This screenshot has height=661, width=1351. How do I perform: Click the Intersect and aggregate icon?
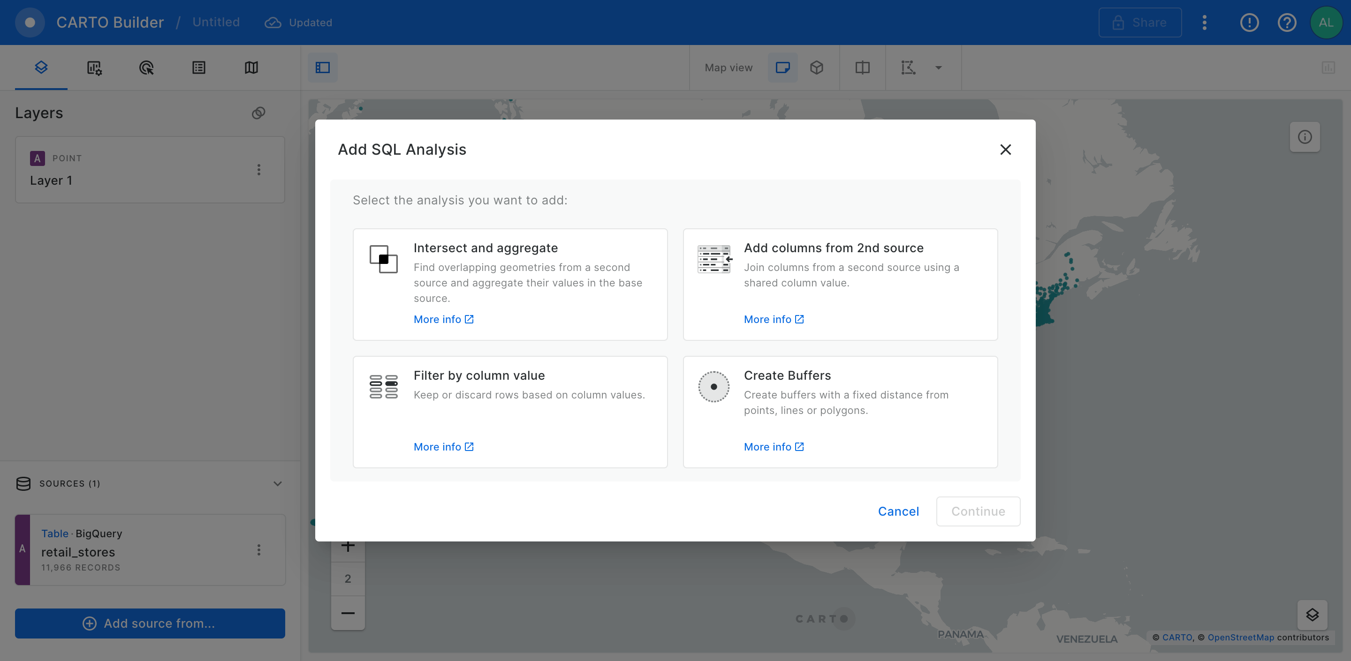point(383,259)
